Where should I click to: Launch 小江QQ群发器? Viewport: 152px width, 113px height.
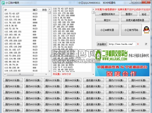coord(107,30)
